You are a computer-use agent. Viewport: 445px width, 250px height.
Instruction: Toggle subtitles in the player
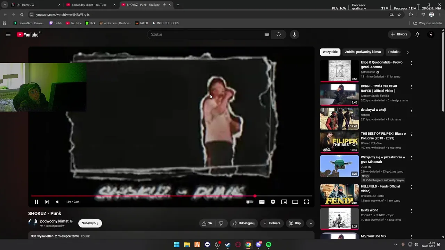[262, 202]
